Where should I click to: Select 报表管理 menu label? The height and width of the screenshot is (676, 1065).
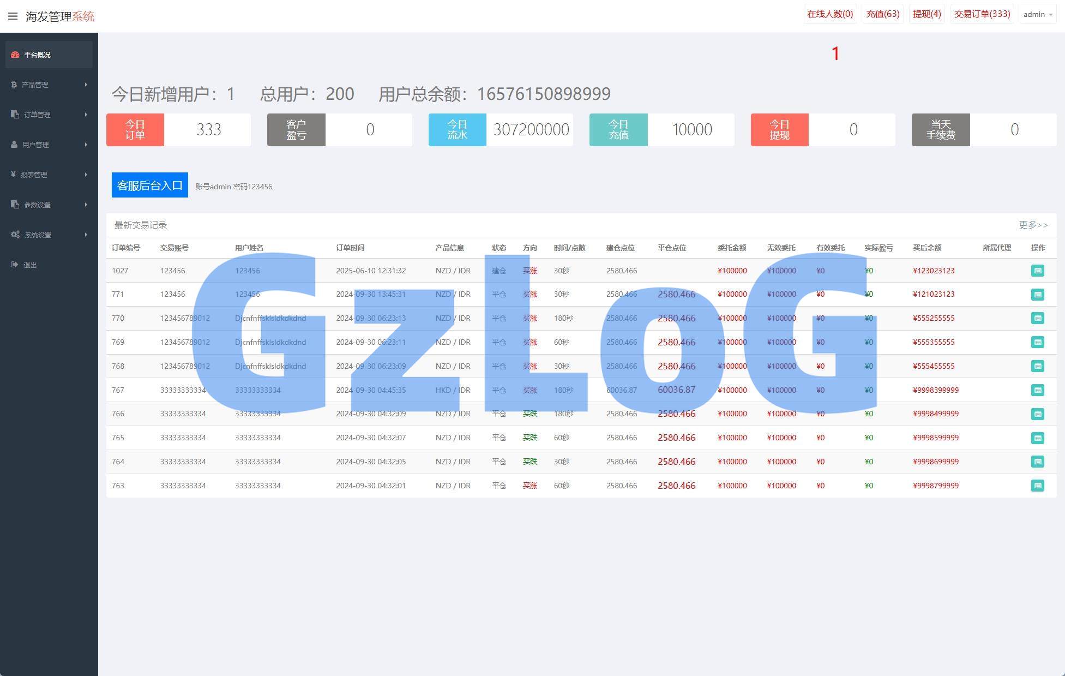[34, 175]
